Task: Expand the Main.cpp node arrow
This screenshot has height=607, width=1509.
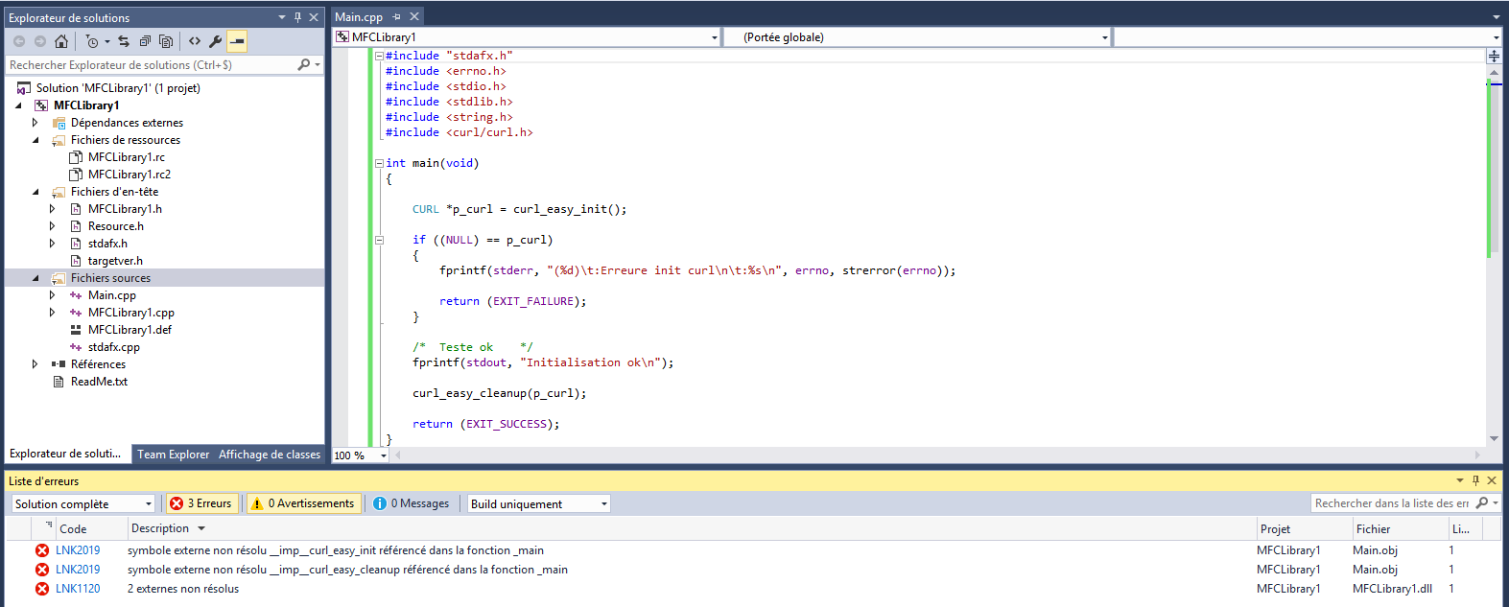Action: click(53, 295)
